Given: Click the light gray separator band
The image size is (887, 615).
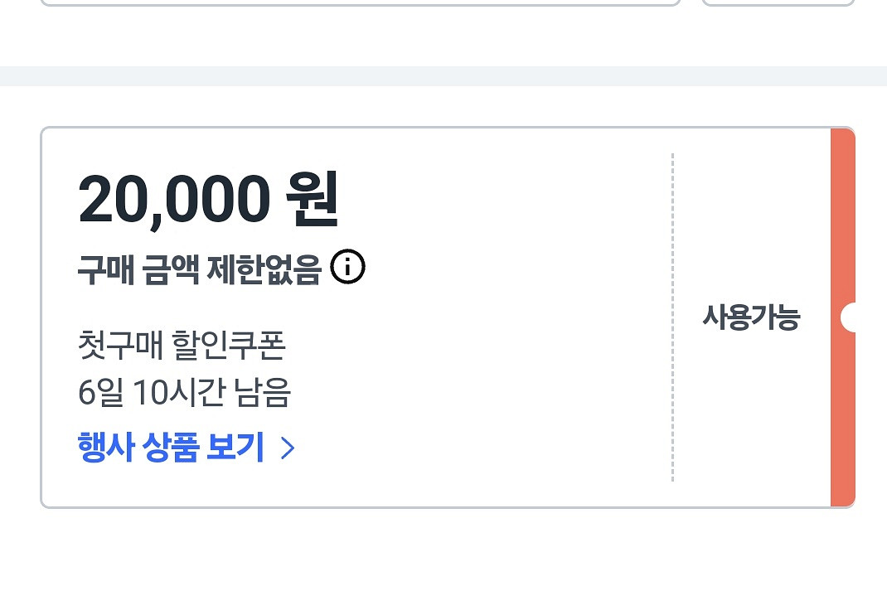Looking at the screenshot, I should 443,76.
